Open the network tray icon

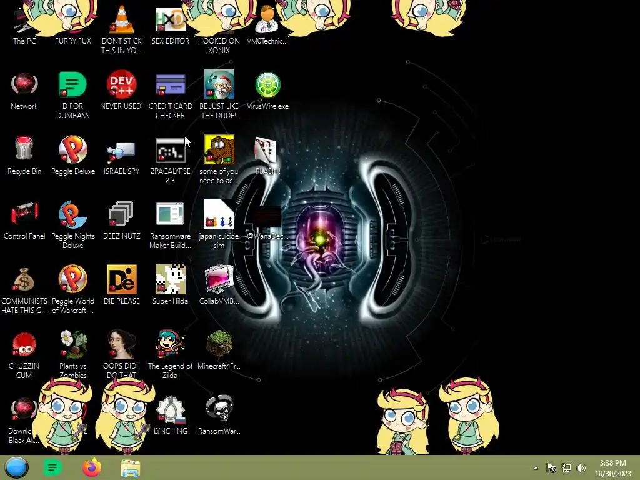[x=566, y=468]
